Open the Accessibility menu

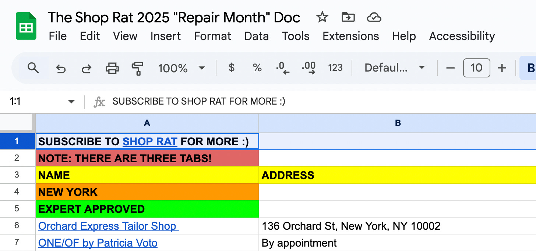tap(462, 36)
